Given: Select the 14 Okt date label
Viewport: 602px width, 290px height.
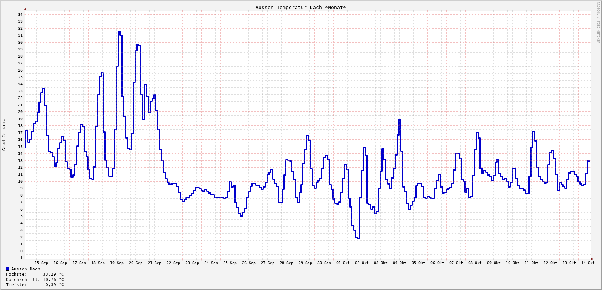Looking at the screenshot, I should pyautogui.click(x=588, y=263).
